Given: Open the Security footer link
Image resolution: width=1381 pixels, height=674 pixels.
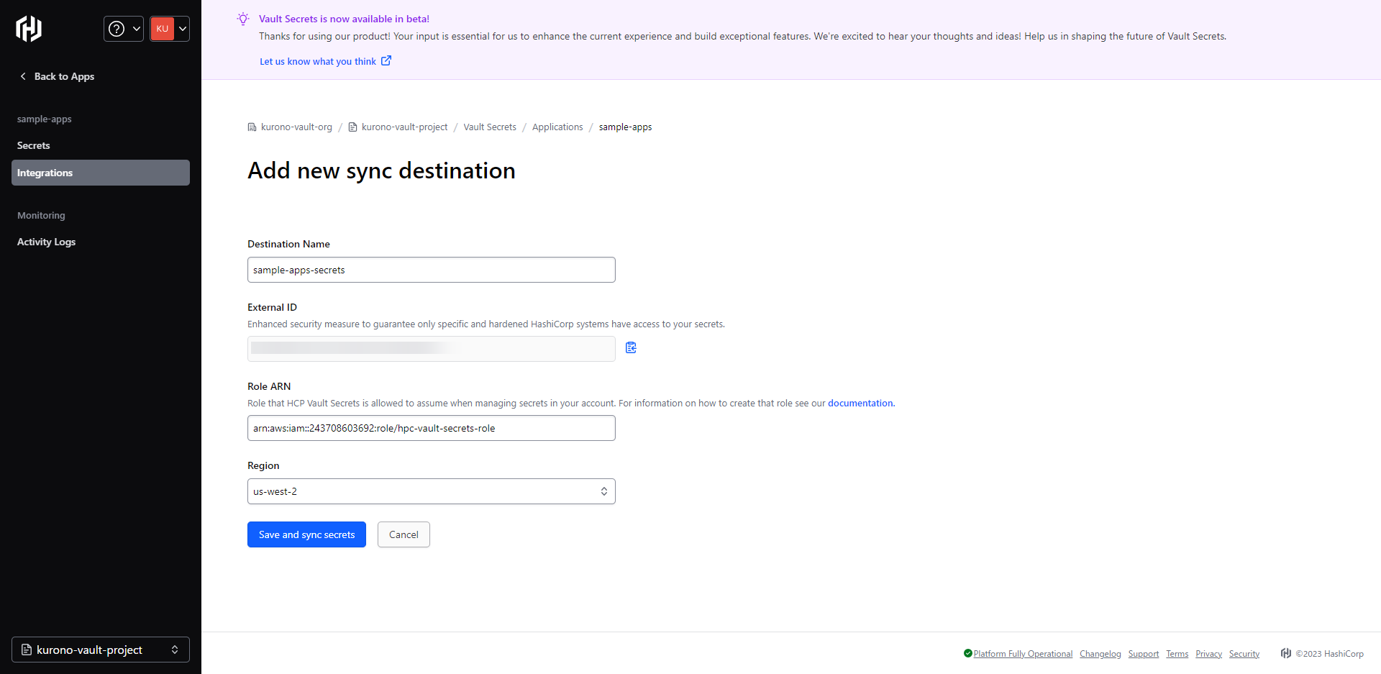Looking at the screenshot, I should pyautogui.click(x=1244, y=654).
